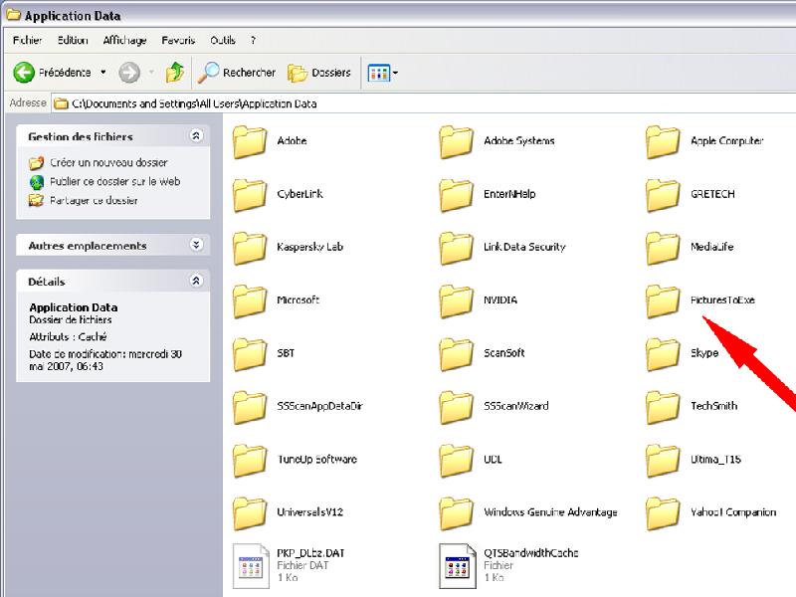Select the SSScanWizard folder icon
Screen dimensions: 796x597
457,407
